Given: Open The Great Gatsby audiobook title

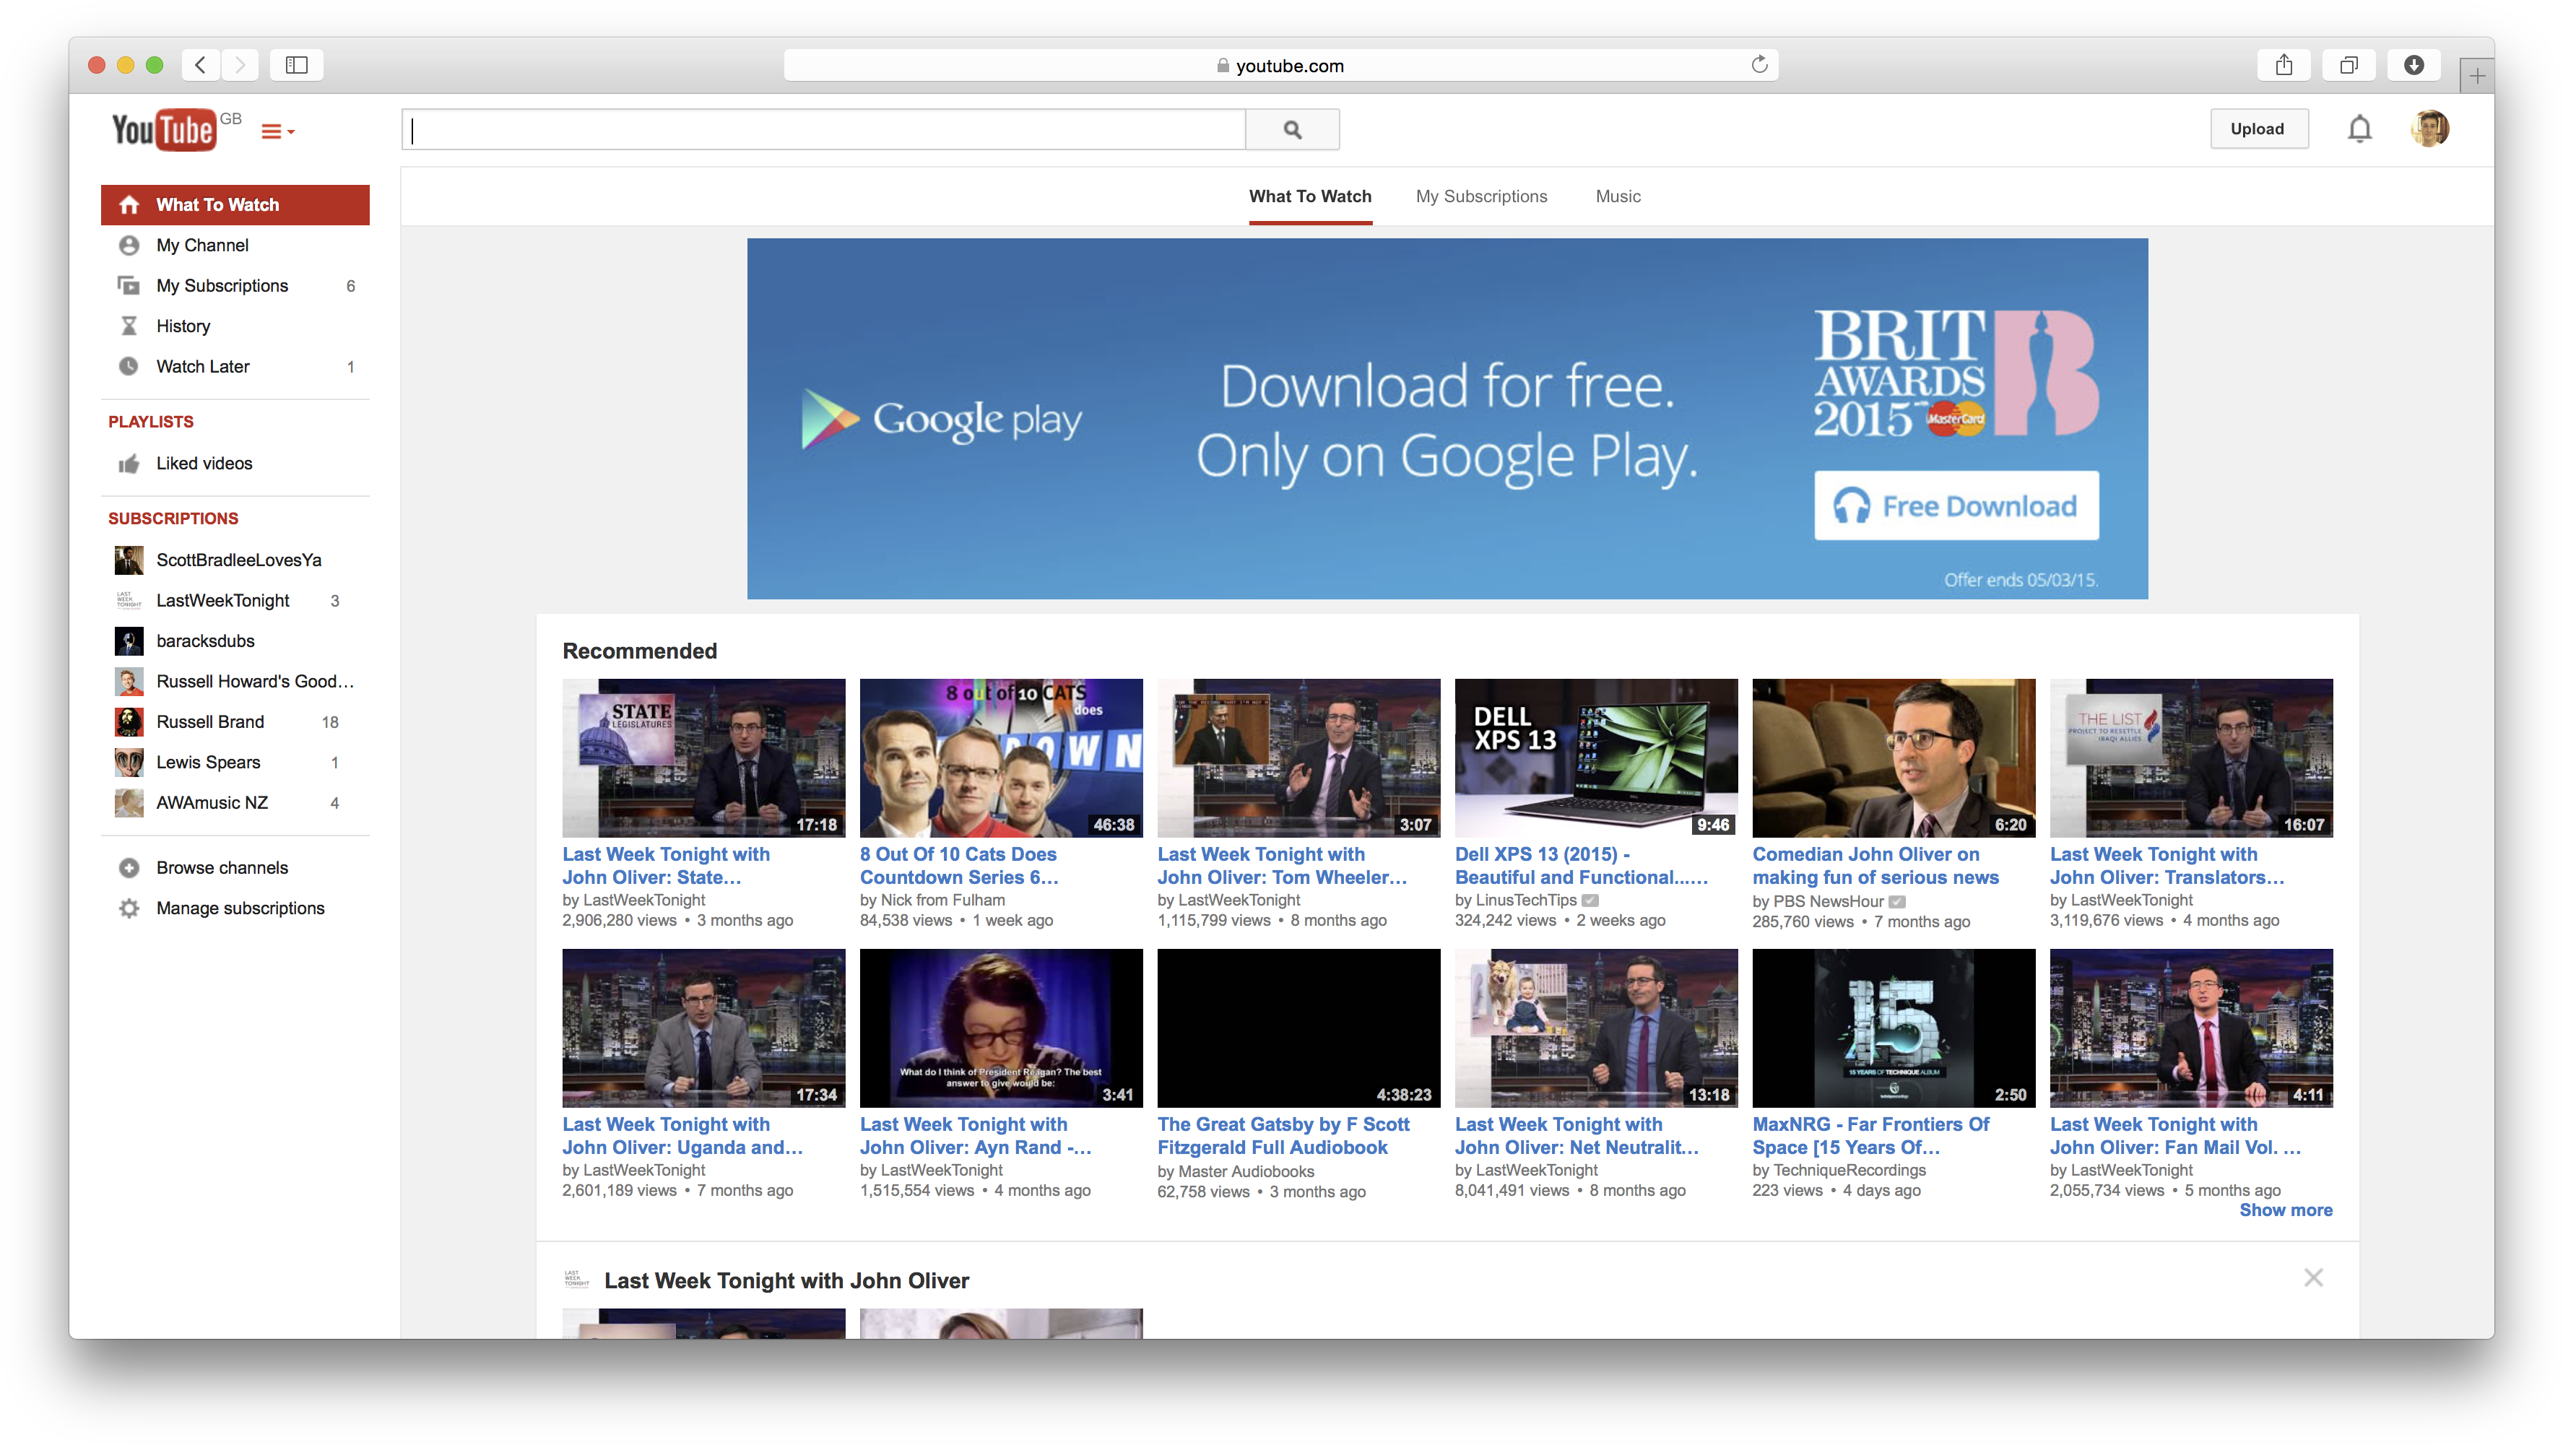Looking at the screenshot, I should (x=1283, y=1135).
